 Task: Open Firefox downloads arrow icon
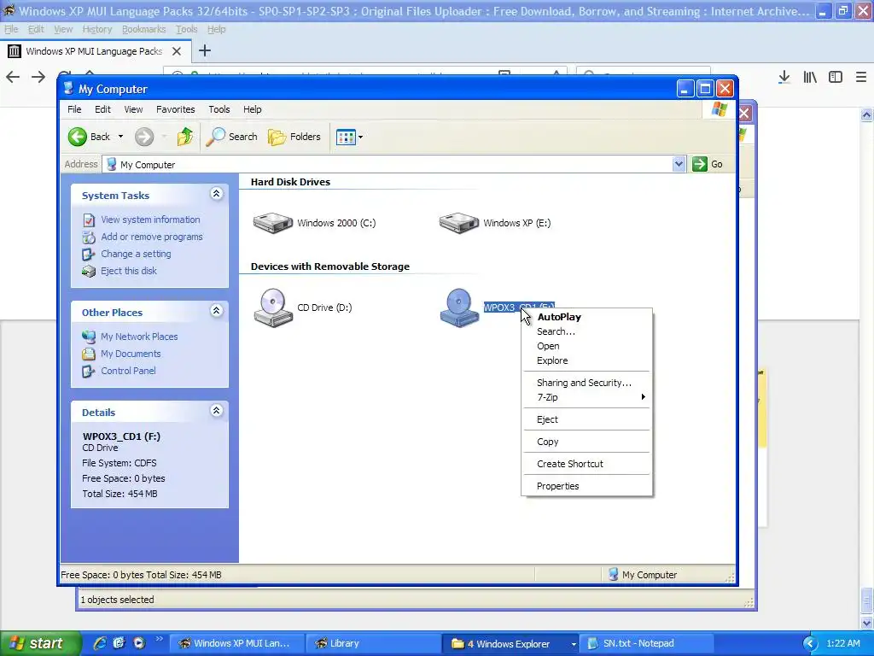[784, 77]
